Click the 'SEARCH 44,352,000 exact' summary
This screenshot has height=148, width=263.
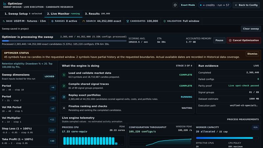pos(102,21)
